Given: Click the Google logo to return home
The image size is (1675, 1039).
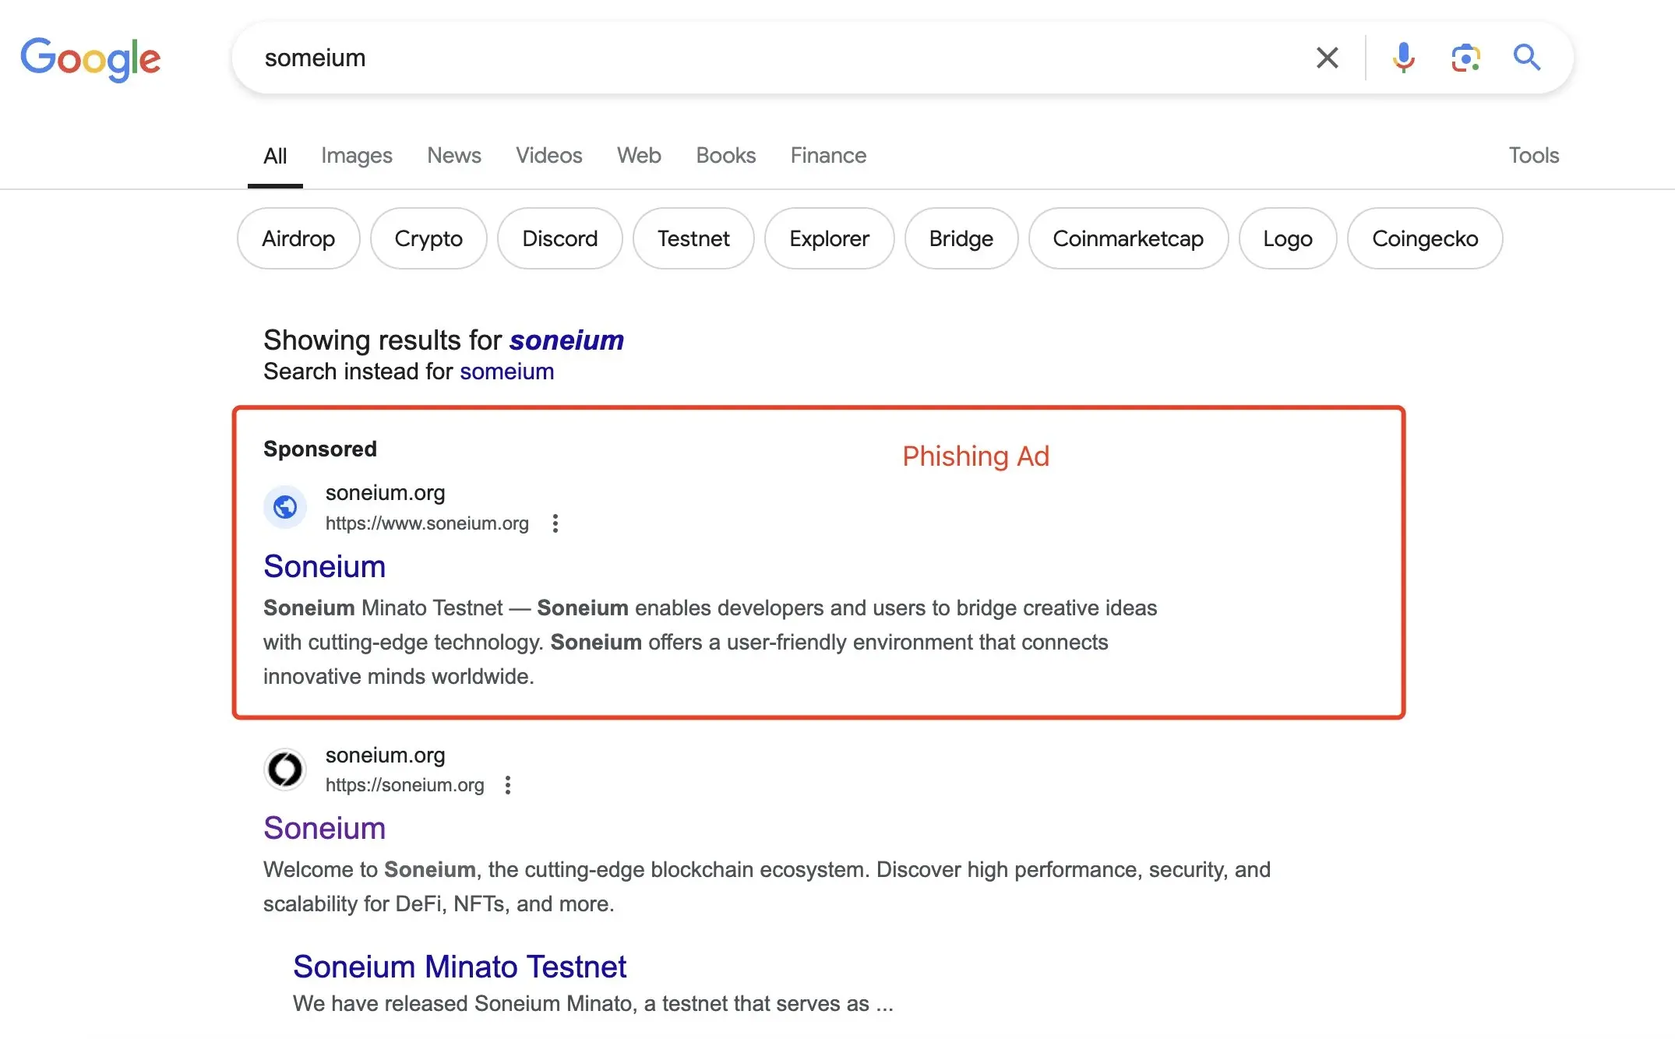Looking at the screenshot, I should [90, 58].
